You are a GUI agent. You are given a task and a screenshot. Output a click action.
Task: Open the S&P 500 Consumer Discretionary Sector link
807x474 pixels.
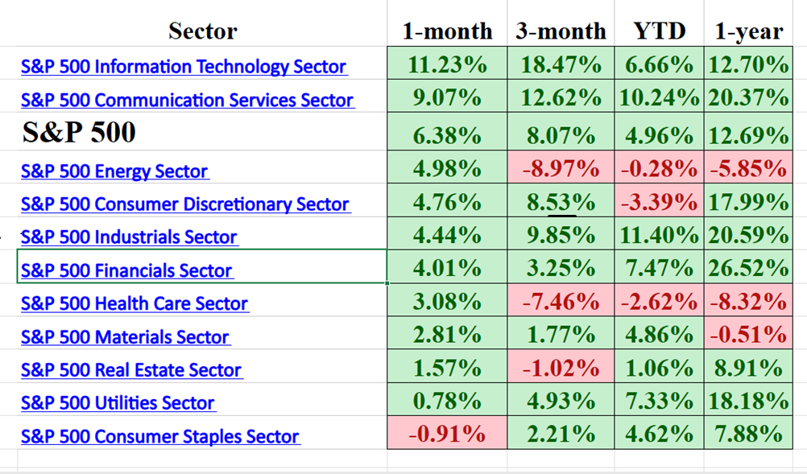(184, 204)
